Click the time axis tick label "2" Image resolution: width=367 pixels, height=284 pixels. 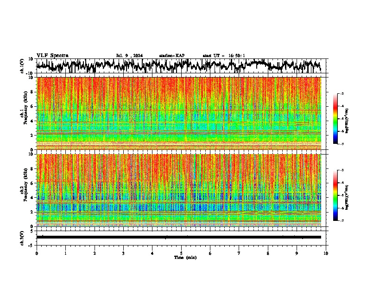pos(95,253)
